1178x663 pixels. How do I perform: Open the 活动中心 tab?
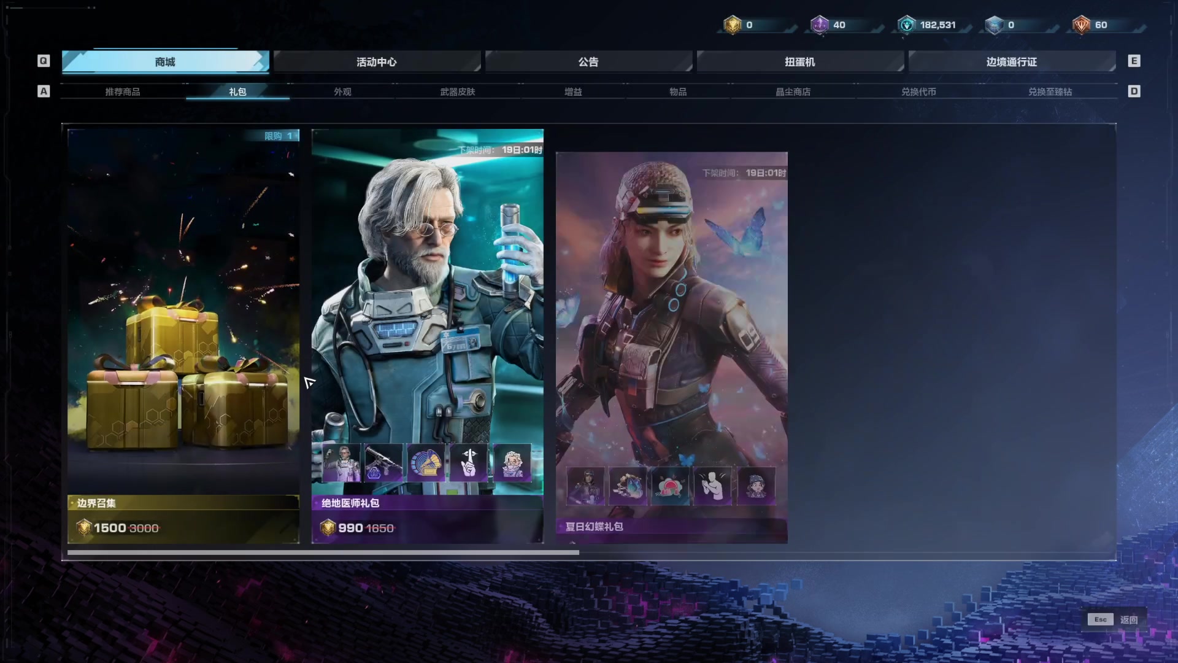pyautogui.click(x=377, y=61)
